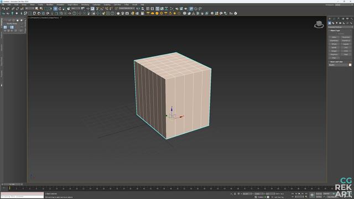Open the Edged Faces shading menu
This screenshot has width=354, height=199.
coord(54,18)
